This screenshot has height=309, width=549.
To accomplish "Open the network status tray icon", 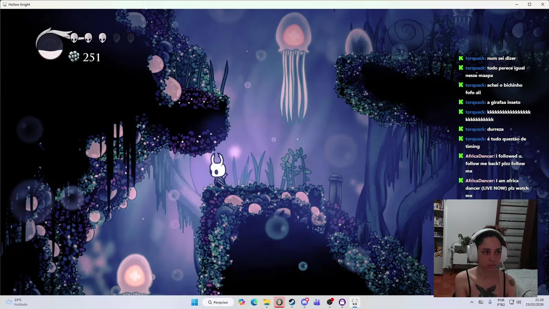I will pyautogui.click(x=512, y=302).
